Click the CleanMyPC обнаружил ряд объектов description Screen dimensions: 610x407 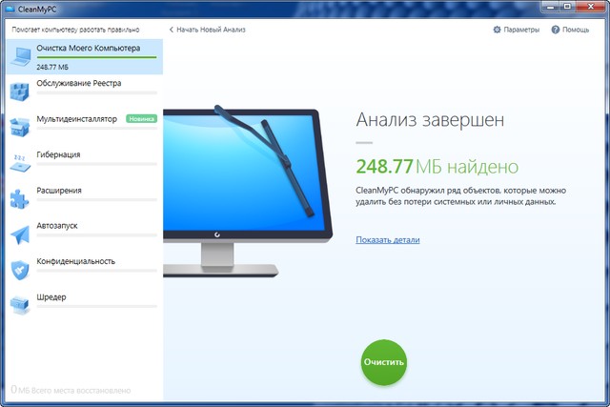[460, 196]
